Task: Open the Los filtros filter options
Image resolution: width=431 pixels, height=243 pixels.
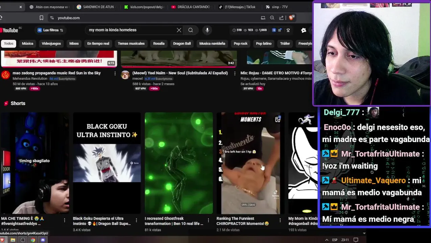Action: click(50, 30)
